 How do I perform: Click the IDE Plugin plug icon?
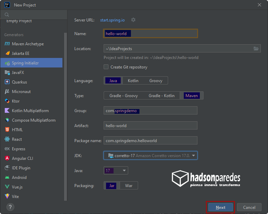(x=7, y=168)
